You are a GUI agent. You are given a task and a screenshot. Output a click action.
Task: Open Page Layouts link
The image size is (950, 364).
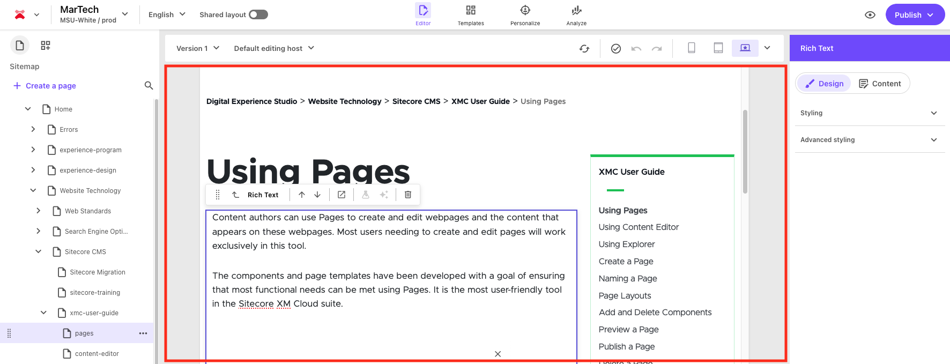tap(625, 296)
